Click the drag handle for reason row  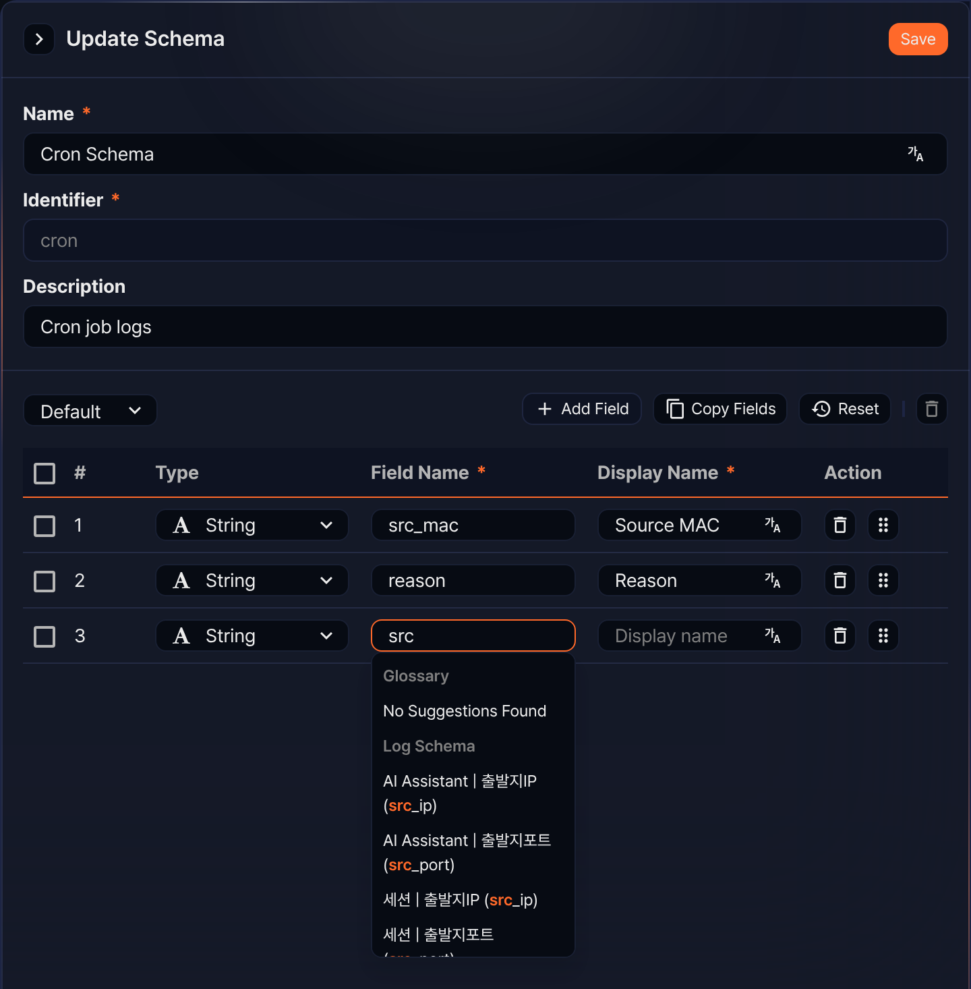[x=883, y=580]
